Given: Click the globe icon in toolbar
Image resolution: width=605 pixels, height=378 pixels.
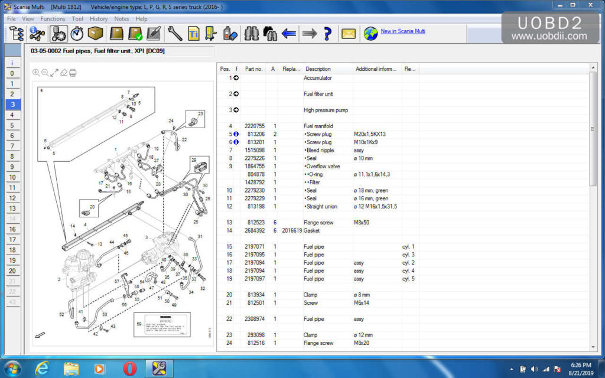Looking at the screenshot, I should [x=371, y=34].
